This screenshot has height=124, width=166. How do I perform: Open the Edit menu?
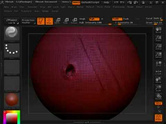click(49, 7)
